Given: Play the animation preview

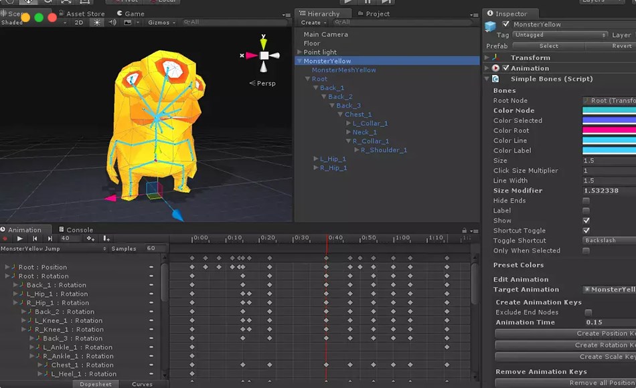Looking at the screenshot, I should [20, 239].
